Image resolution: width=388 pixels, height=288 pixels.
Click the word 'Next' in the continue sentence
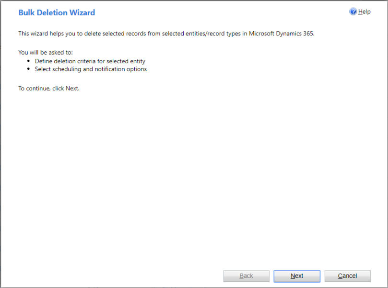pos(72,89)
